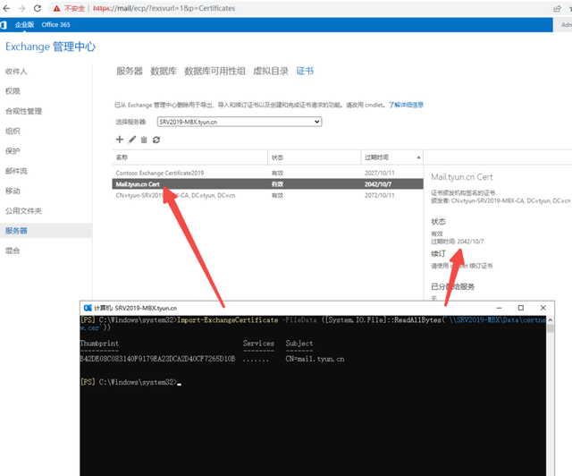Image resolution: width=572 pixels, height=476 pixels.
Task: Open 收件人 in sidebar
Action: tap(16, 72)
